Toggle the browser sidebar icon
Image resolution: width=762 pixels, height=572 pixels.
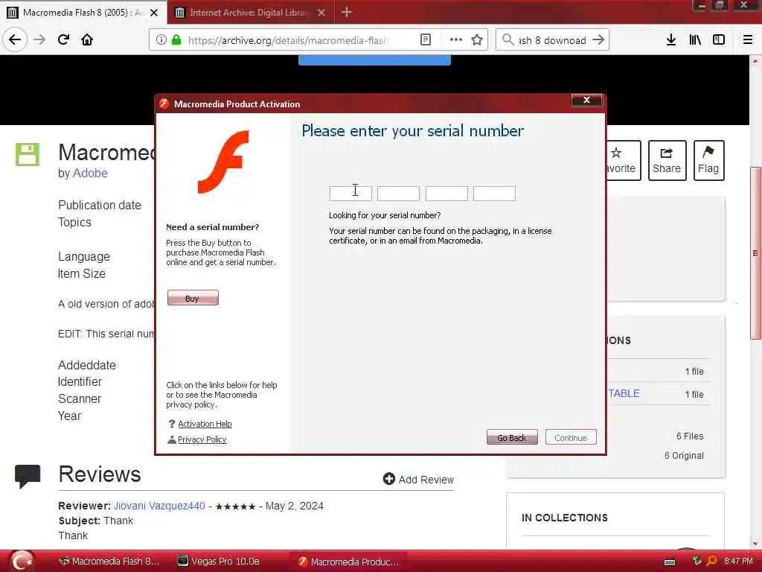(719, 40)
